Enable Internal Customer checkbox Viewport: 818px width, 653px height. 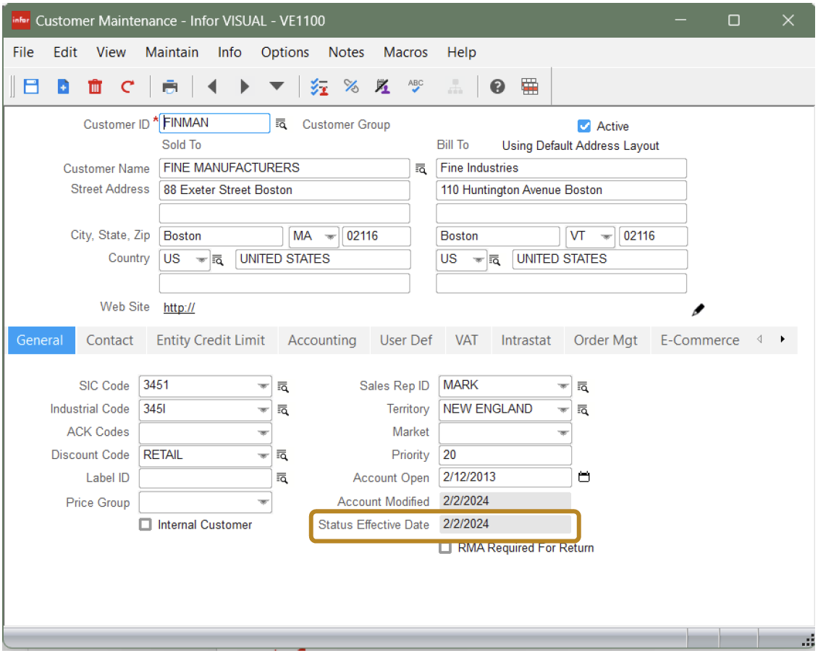click(x=145, y=524)
